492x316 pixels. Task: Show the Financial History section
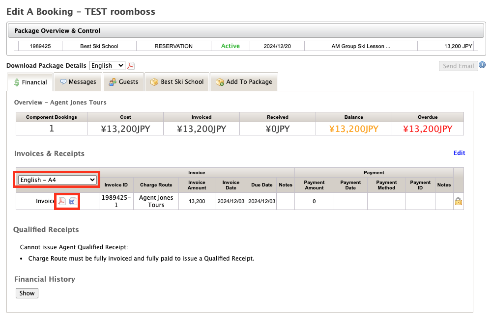tap(27, 293)
